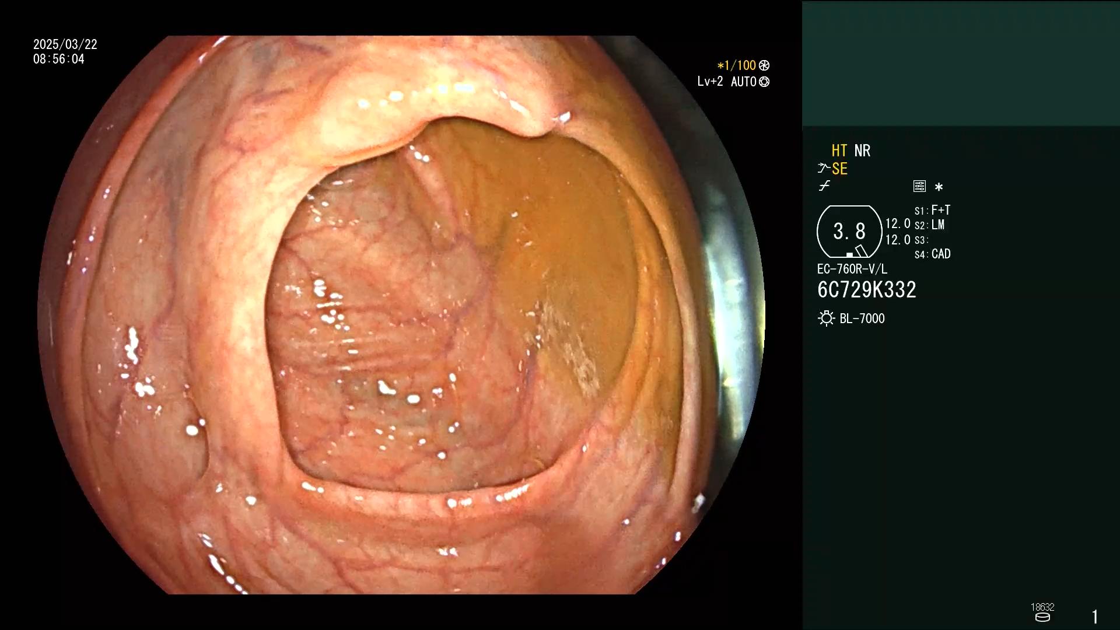The width and height of the screenshot is (1120, 630).
Task: Click the 6C729K332 serial number
Action: (867, 290)
